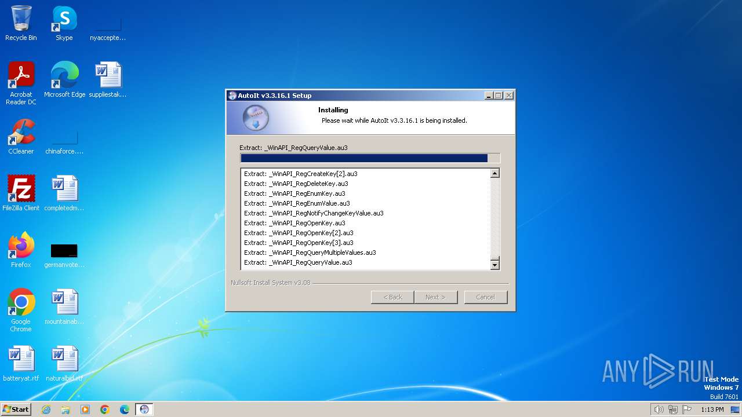The image size is (742, 417).
Task: Minimize the AutoIt Setup window
Action: click(489, 96)
